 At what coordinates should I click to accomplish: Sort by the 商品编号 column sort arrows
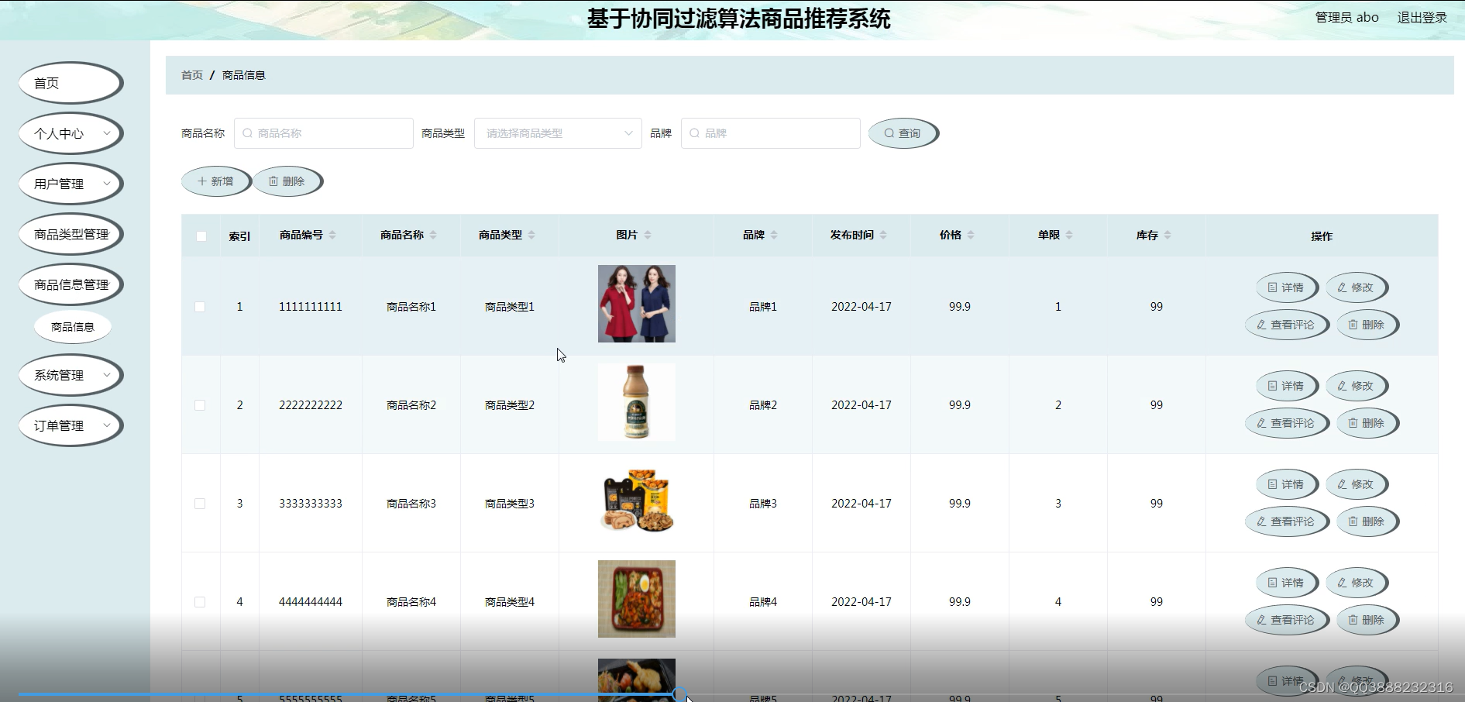pyautogui.click(x=332, y=235)
